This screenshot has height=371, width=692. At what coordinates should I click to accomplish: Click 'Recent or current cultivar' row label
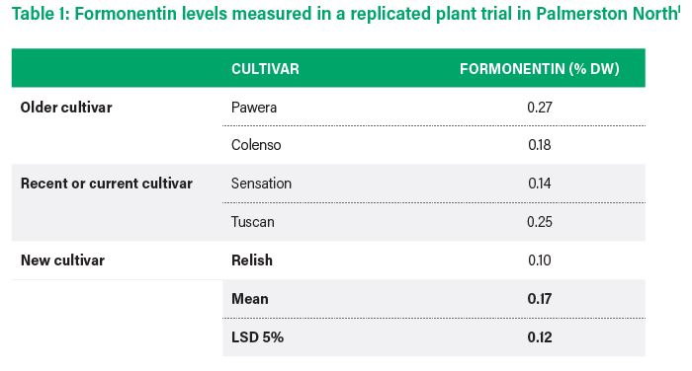pyautogui.click(x=107, y=184)
